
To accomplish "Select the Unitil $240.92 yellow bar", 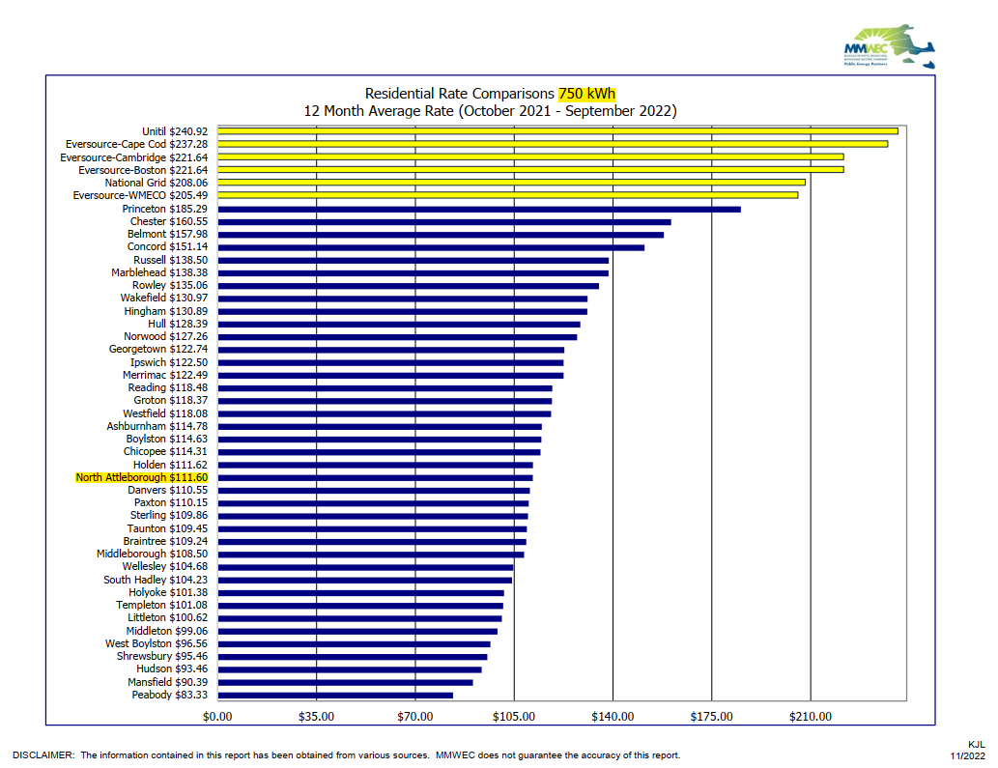I will click(x=557, y=131).
